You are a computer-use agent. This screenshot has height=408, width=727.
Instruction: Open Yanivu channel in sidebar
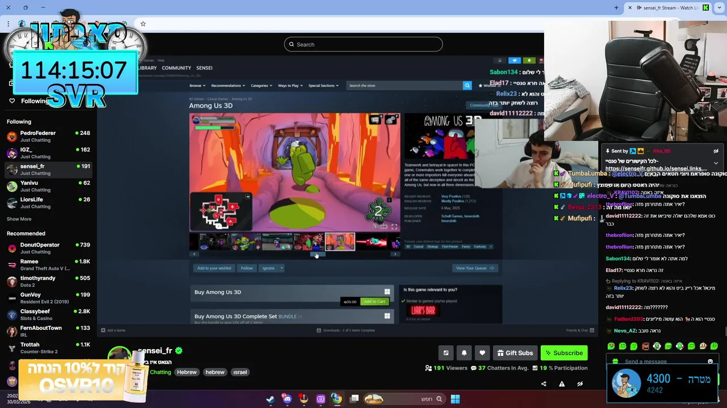point(48,186)
